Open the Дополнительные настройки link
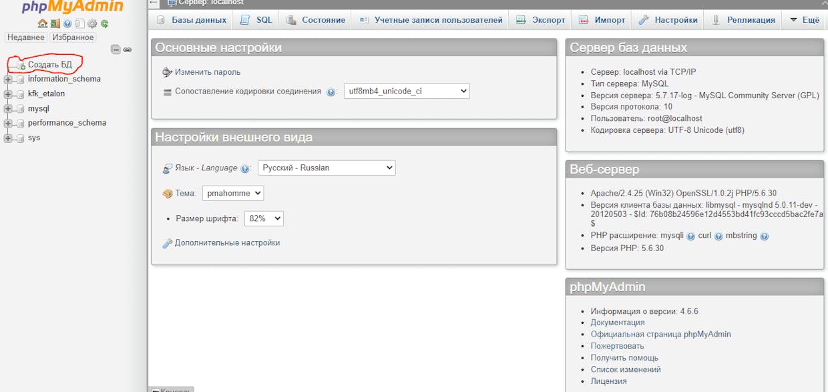This screenshot has height=392, width=828. point(228,243)
